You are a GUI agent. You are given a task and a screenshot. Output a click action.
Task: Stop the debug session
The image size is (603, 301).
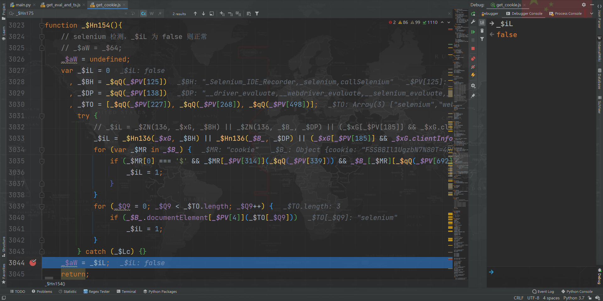[473, 48]
